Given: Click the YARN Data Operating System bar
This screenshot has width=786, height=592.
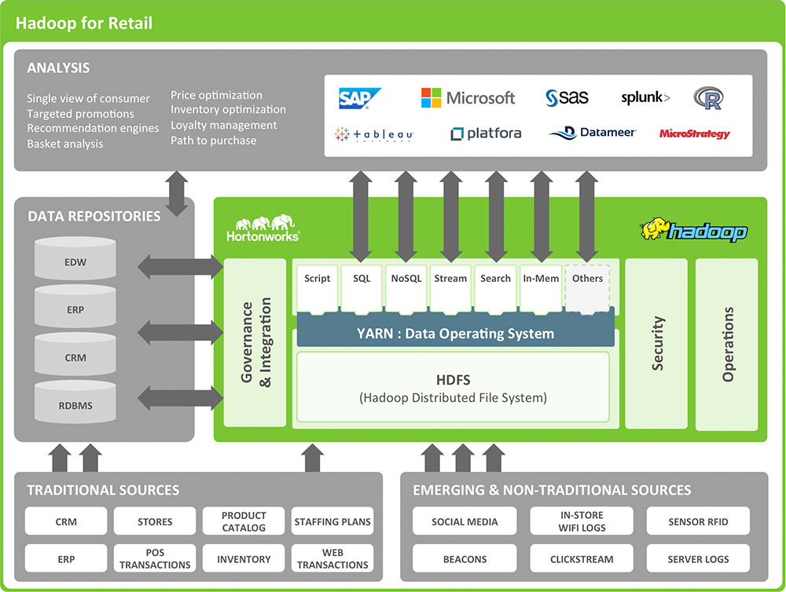Looking at the screenshot, I should pyautogui.click(x=455, y=334).
